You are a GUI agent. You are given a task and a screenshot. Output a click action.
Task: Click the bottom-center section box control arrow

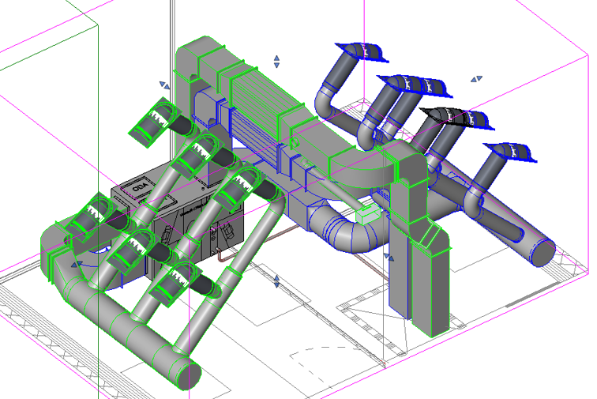276,281
